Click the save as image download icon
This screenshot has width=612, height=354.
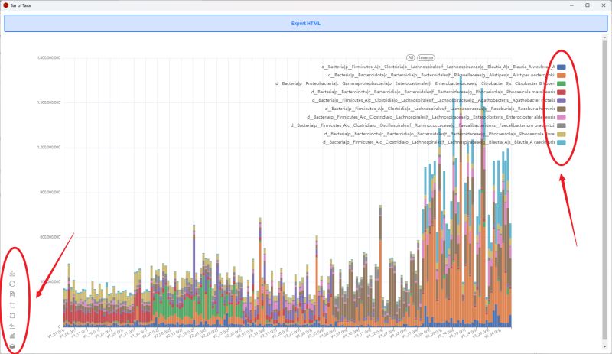[12, 274]
